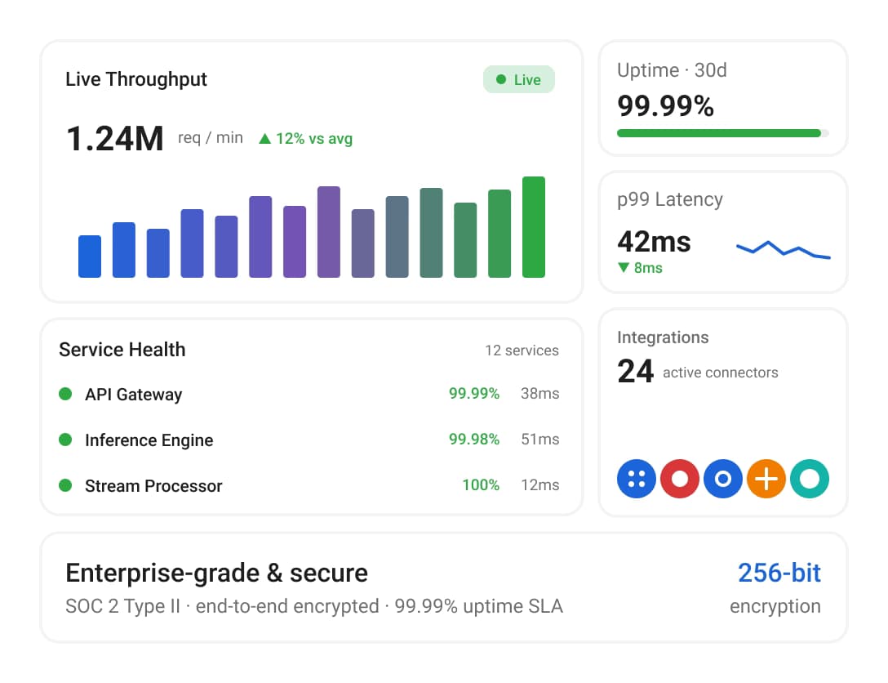The width and height of the screenshot is (888, 683).
Task: Toggle the Live status badge
Action: tap(519, 79)
